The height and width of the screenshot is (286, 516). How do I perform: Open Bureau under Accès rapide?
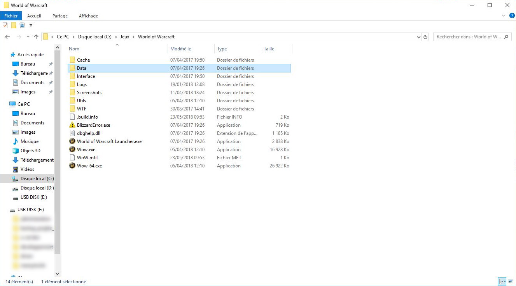[28, 64]
